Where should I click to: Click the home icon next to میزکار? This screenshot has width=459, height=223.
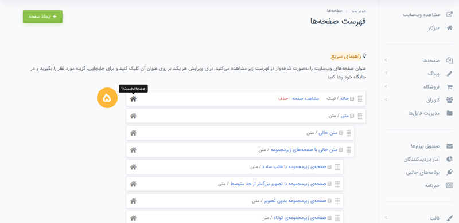pos(449,27)
